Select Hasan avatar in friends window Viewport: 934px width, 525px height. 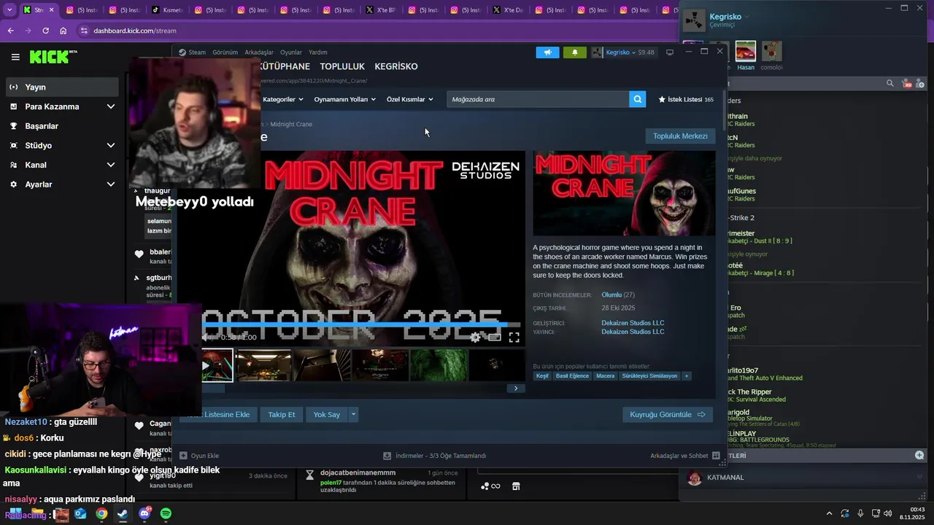click(745, 51)
